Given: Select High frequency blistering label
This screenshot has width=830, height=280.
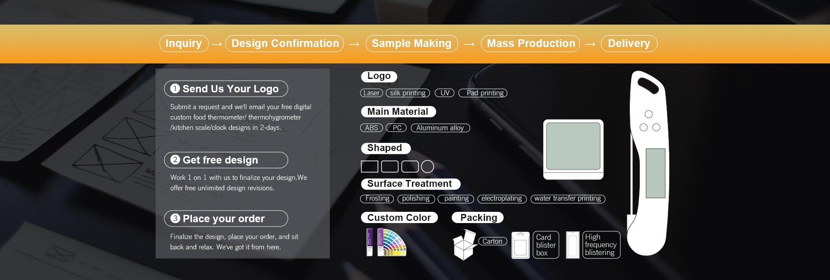Looking at the screenshot, I should pyautogui.click(x=601, y=245).
